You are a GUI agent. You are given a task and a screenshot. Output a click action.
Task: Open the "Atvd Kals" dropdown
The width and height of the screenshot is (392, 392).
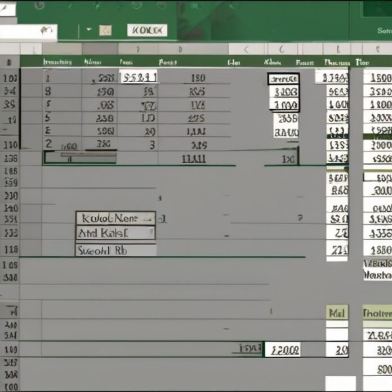coord(115,233)
